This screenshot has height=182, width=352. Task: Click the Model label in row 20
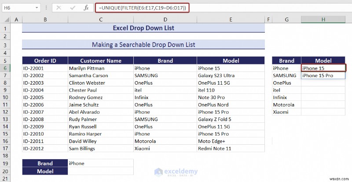click(x=45, y=171)
